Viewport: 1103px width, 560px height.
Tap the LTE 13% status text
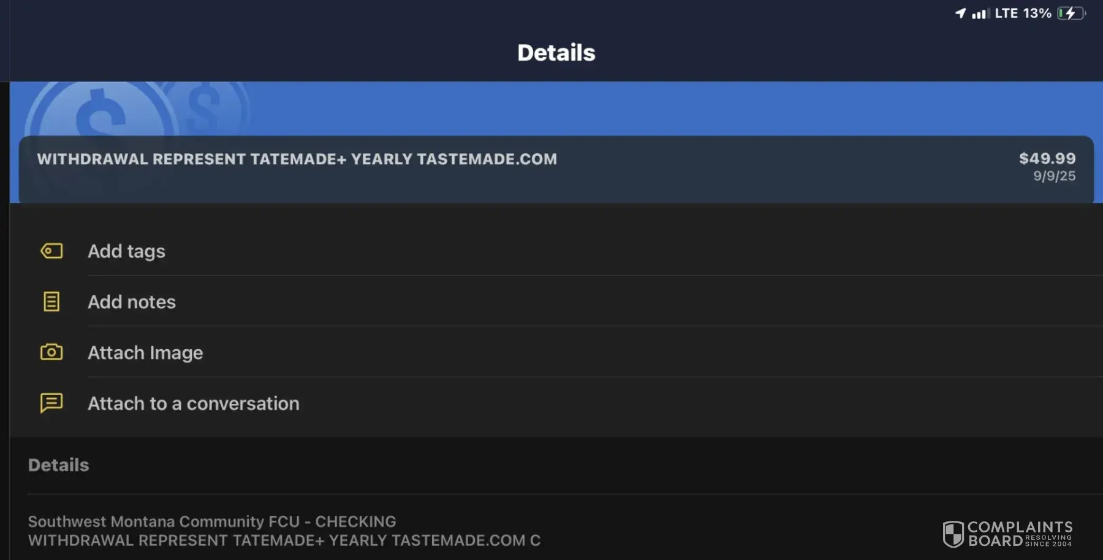click(x=1022, y=13)
